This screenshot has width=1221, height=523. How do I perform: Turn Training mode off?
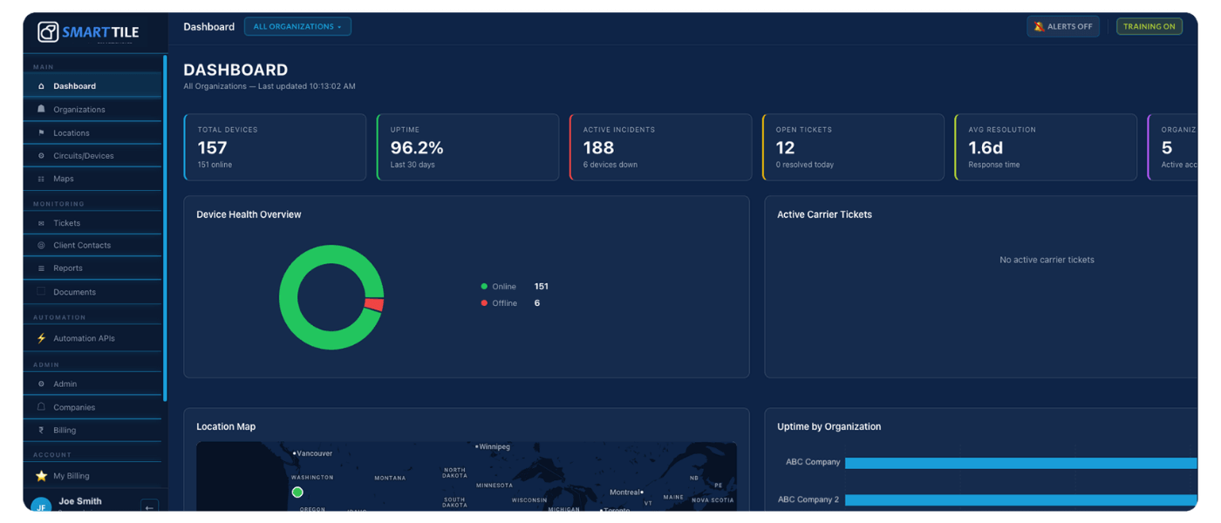pyautogui.click(x=1149, y=26)
